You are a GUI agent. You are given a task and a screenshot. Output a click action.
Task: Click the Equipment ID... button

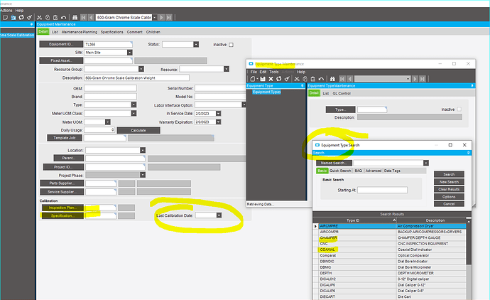point(61,44)
